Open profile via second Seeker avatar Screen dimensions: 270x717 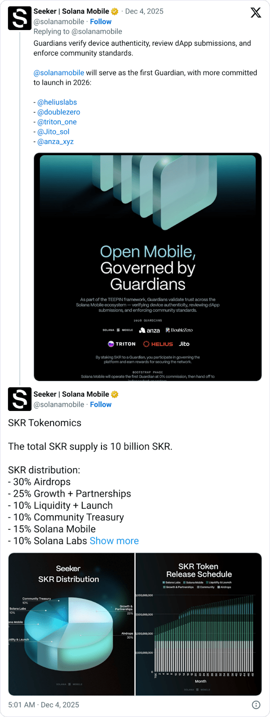click(20, 399)
